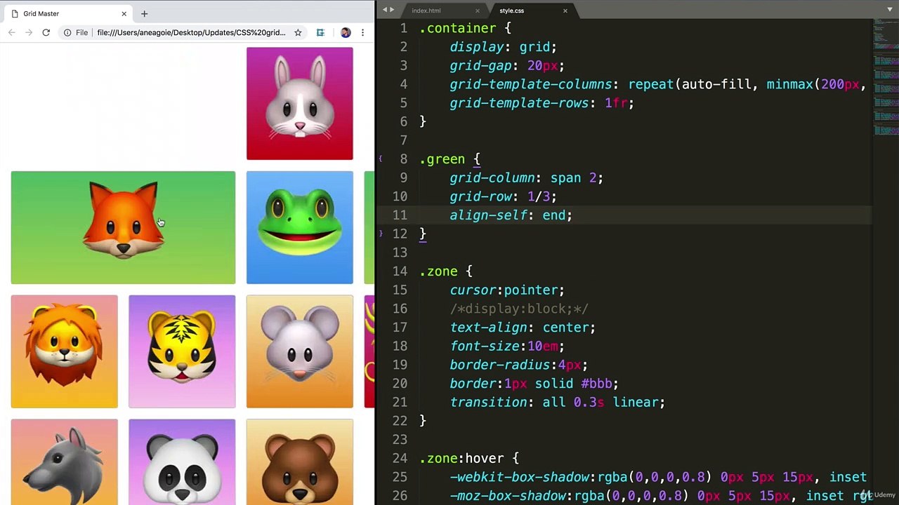Click the rabbit emoji tile
Screen dimensions: 899x505
pos(300,104)
